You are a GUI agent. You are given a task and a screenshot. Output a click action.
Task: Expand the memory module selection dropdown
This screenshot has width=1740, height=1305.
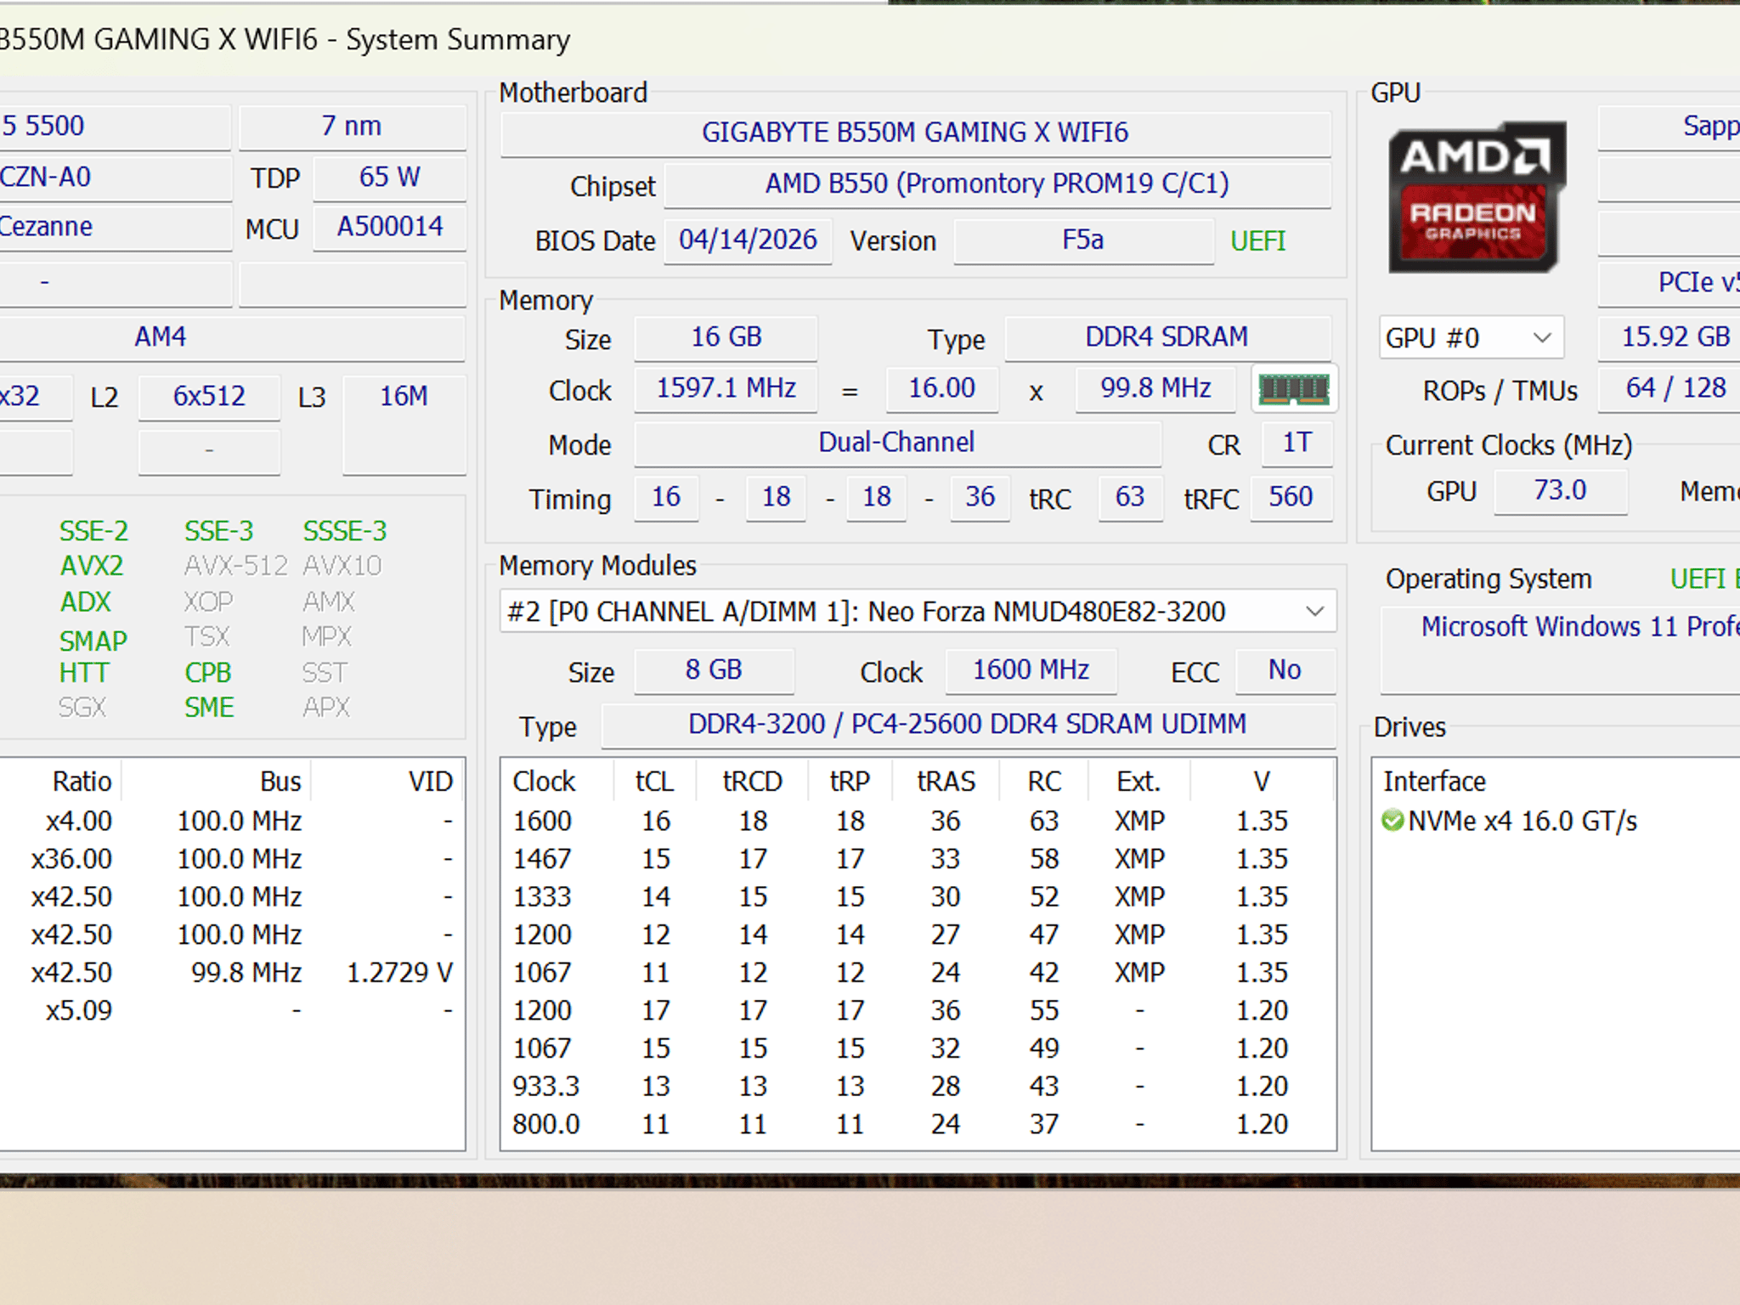point(918,612)
